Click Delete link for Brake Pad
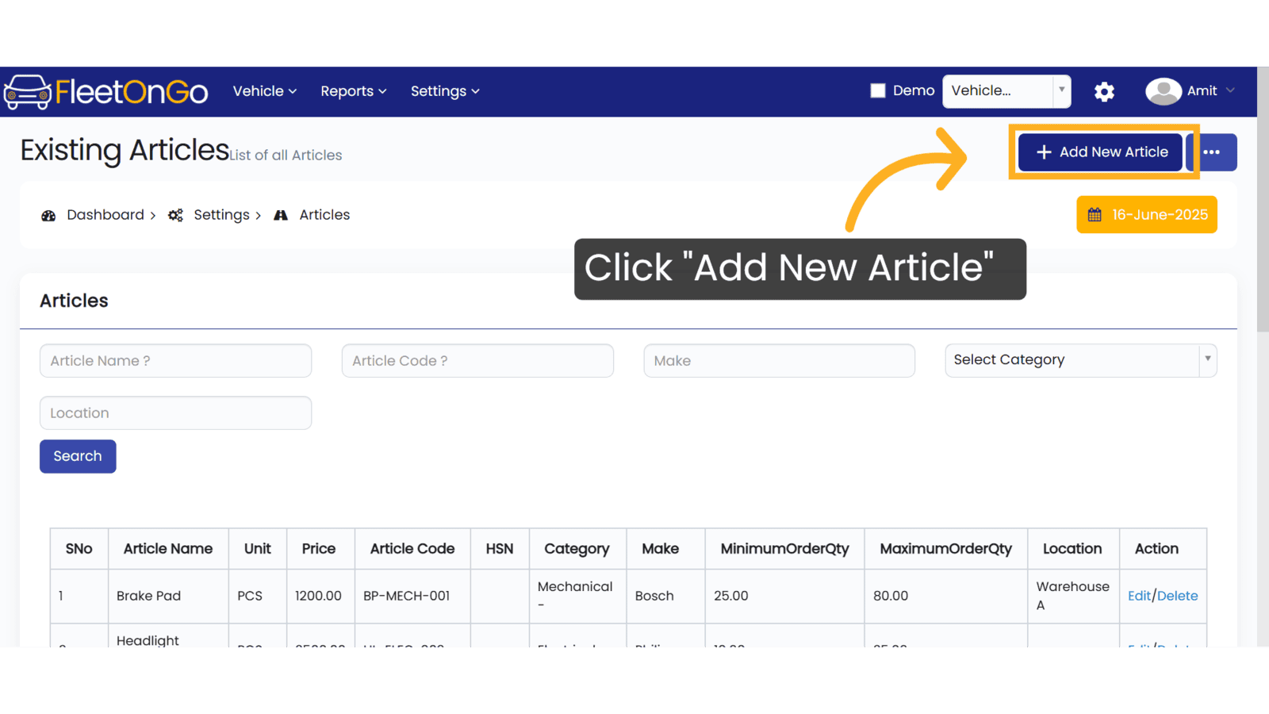The image size is (1269, 714). [1178, 596]
